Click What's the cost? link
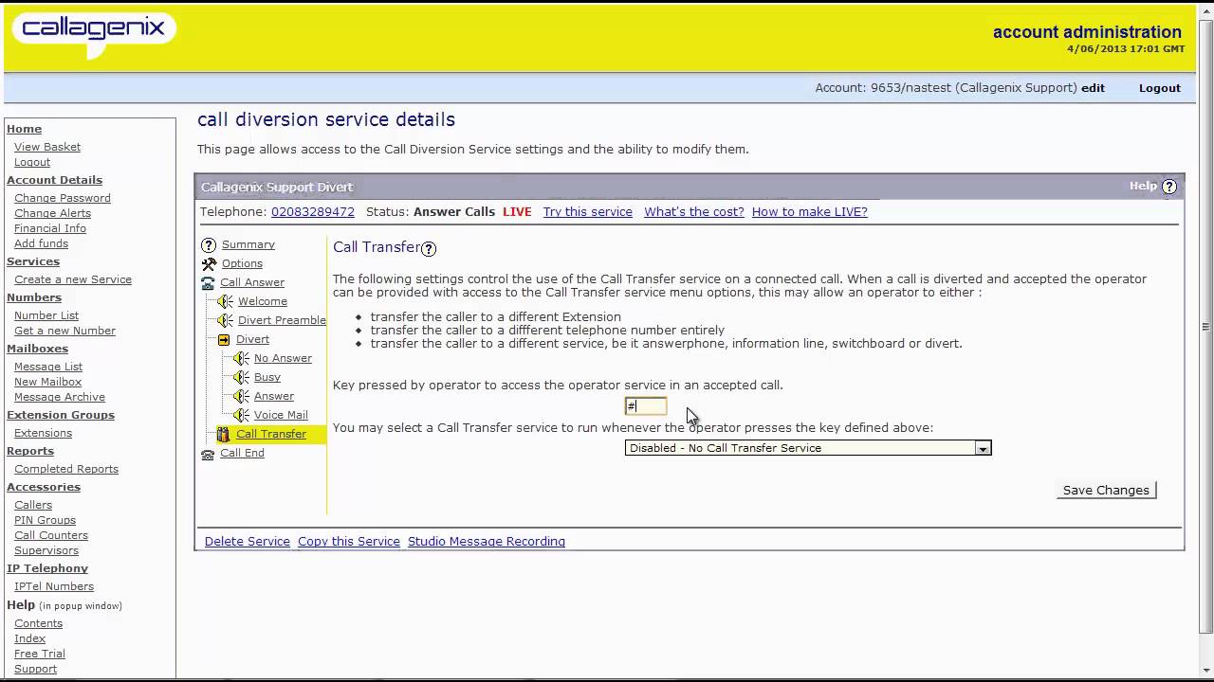The height and width of the screenshot is (682, 1214). (x=694, y=212)
